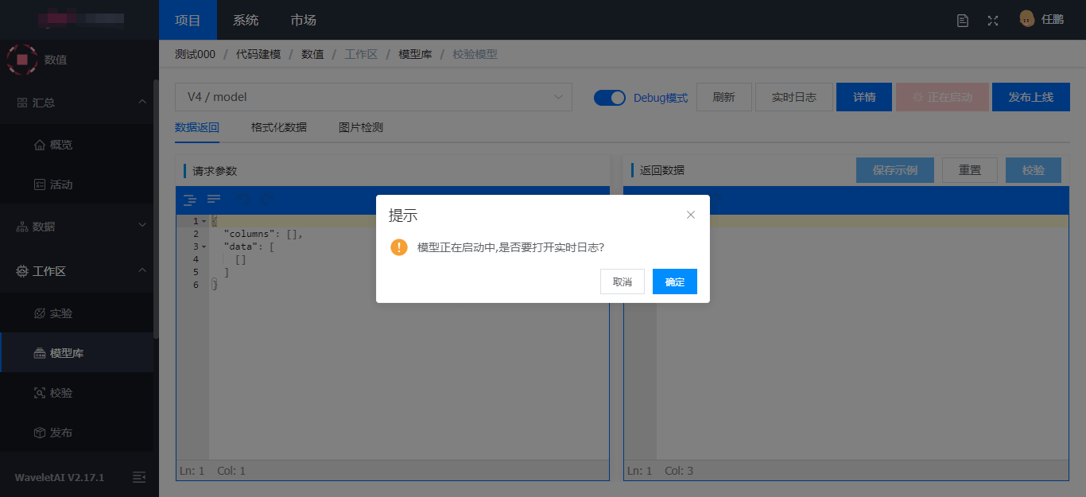Open 实时日志 button
The width and height of the screenshot is (1086, 497).
tap(794, 97)
